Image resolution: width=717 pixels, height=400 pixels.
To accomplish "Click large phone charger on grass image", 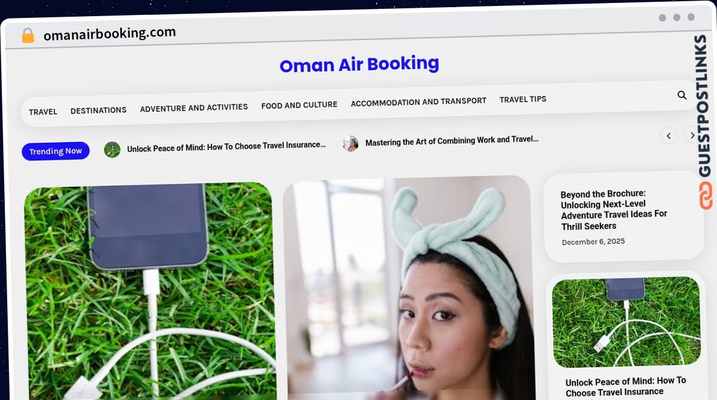I will tap(150, 291).
